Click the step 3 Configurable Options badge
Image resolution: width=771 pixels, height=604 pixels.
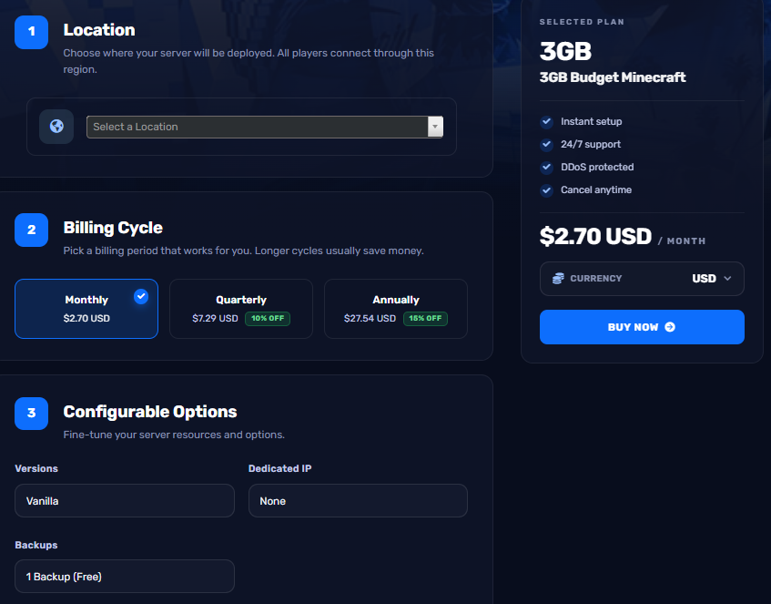[x=32, y=414]
